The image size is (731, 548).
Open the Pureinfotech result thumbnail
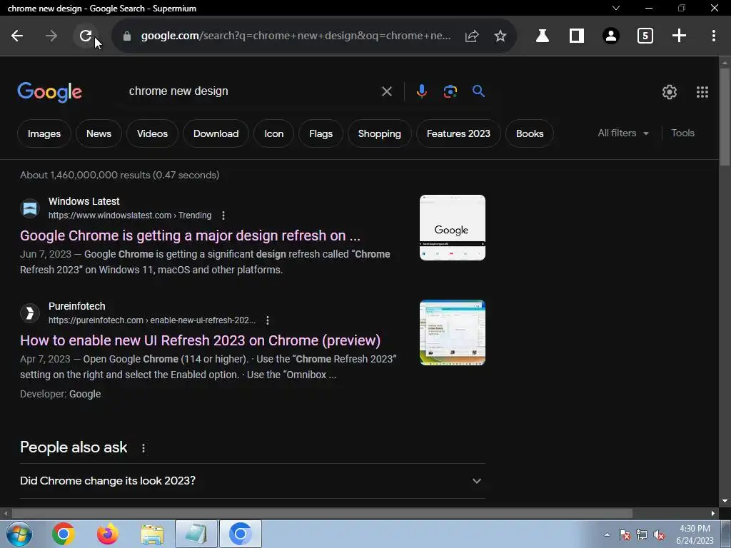click(452, 333)
